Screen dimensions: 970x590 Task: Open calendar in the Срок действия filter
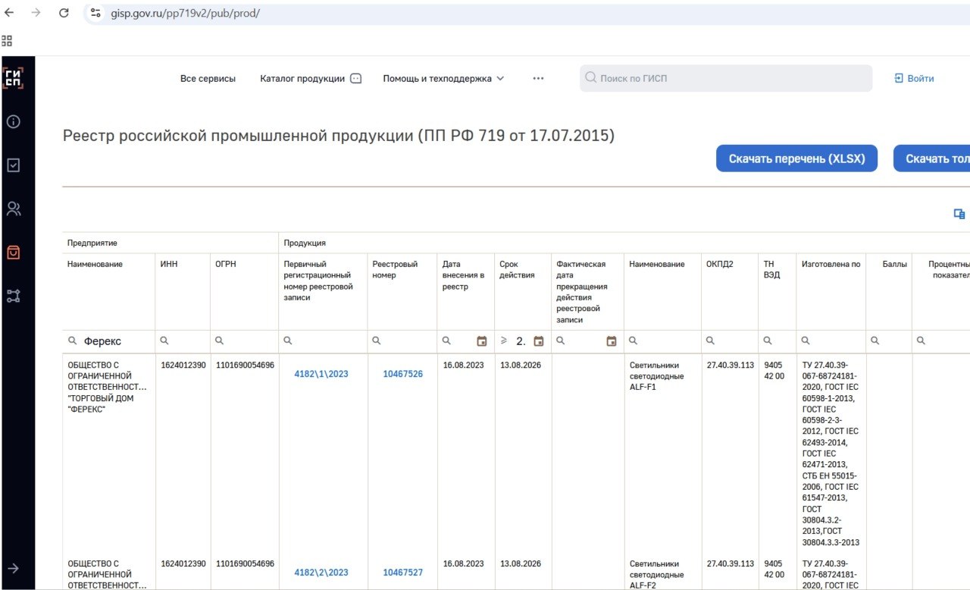539,341
